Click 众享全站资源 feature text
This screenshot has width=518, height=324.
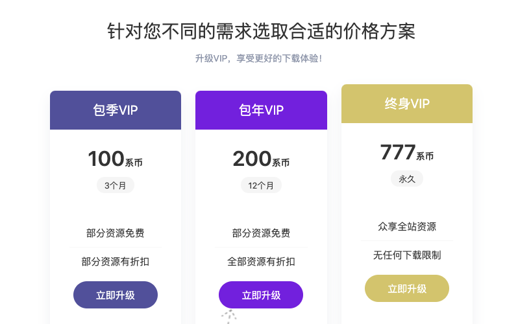[x=407, y=227]
